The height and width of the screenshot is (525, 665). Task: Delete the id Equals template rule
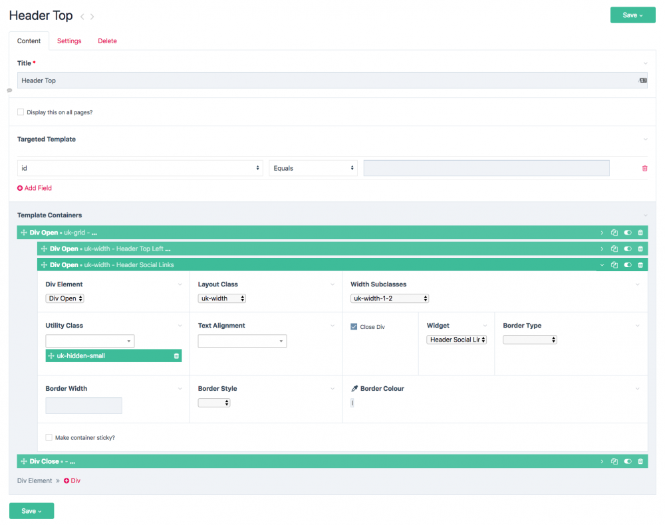[x=644, y=168]
